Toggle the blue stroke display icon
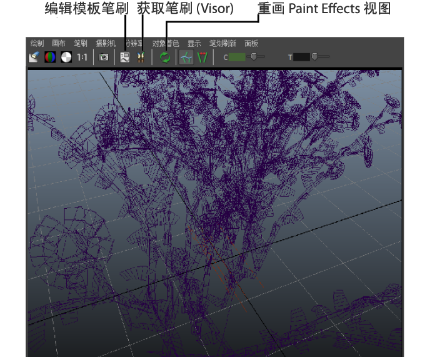 click(x=186, y=57)
